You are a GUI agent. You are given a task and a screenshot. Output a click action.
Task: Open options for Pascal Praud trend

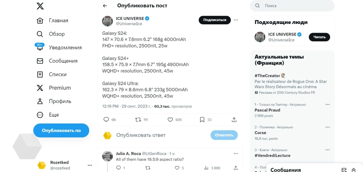click(327, 105)
